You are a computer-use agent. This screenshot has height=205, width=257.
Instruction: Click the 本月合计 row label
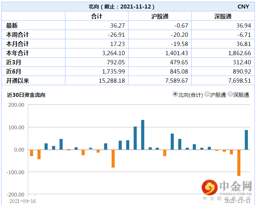click(18, 44)
